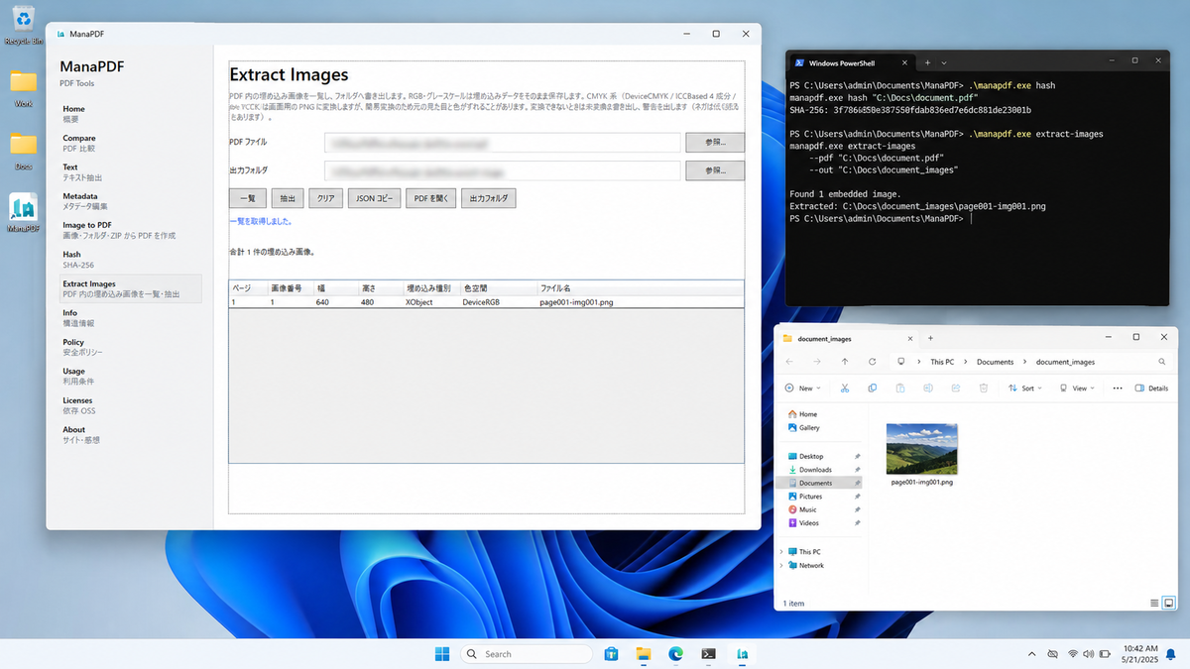Screen dimensions: 1190x669
Task: Refresh the document_images folder in Explorer
Action: [873, 362]
